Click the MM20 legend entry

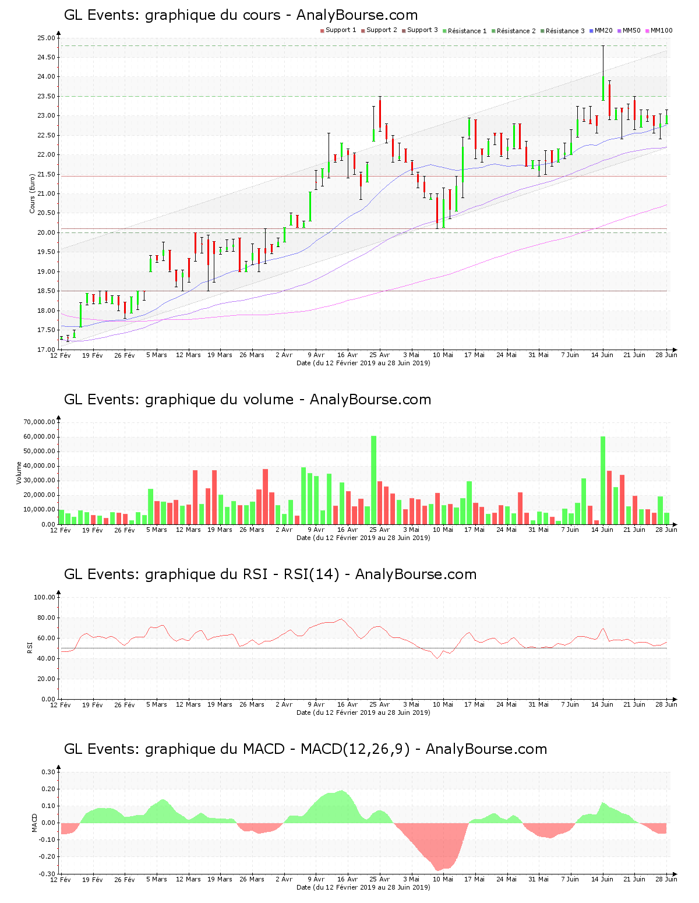click(601, 30)
